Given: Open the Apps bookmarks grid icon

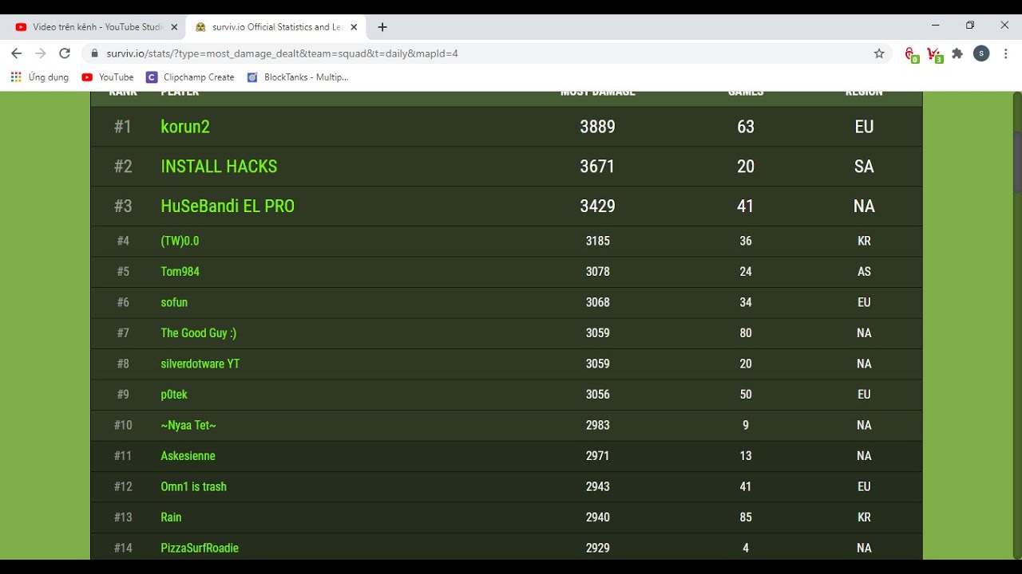Looking at the screenshot, I should pos(16,77).
